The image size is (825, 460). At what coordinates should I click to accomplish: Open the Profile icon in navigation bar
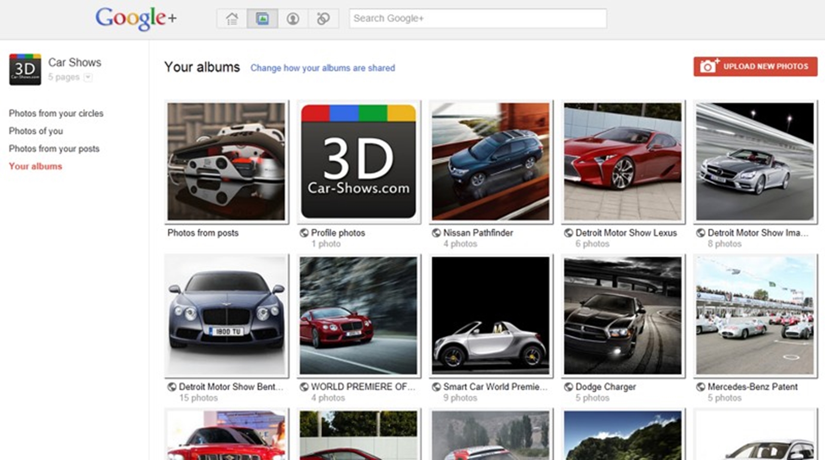[293, 19]
